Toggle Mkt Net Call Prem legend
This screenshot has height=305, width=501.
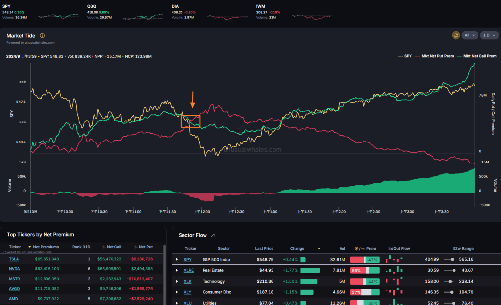[477, 56]
